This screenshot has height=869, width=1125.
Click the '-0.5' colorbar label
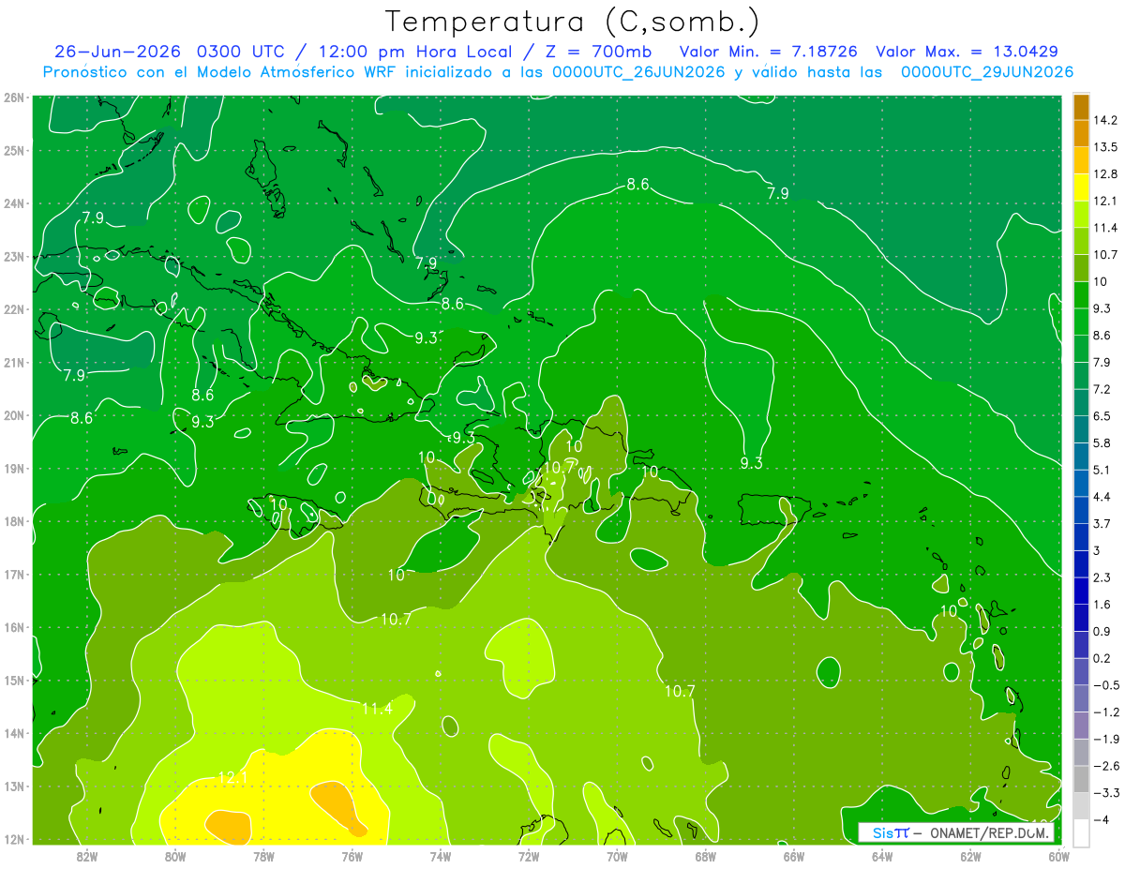coord(1105,685)
